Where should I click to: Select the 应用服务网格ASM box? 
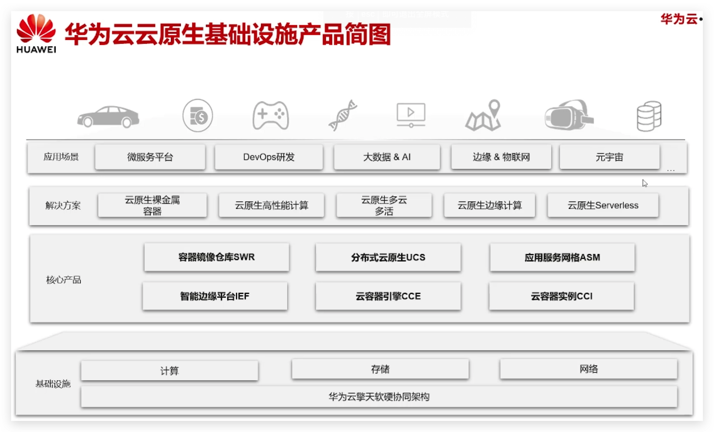[562, 257]
